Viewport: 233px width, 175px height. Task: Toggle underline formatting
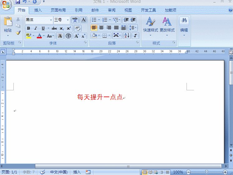click(x=43, y=28)
